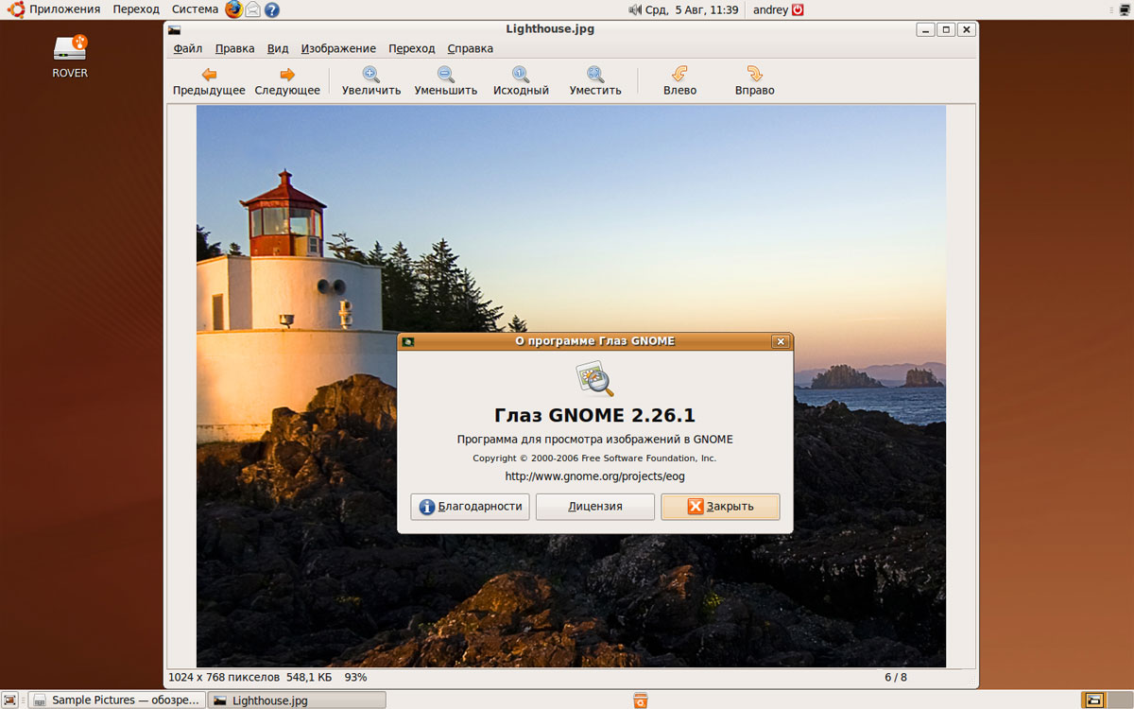Open the Файл menu
The height and width of the screenshot is (709, 1134).
pos(188,48)
